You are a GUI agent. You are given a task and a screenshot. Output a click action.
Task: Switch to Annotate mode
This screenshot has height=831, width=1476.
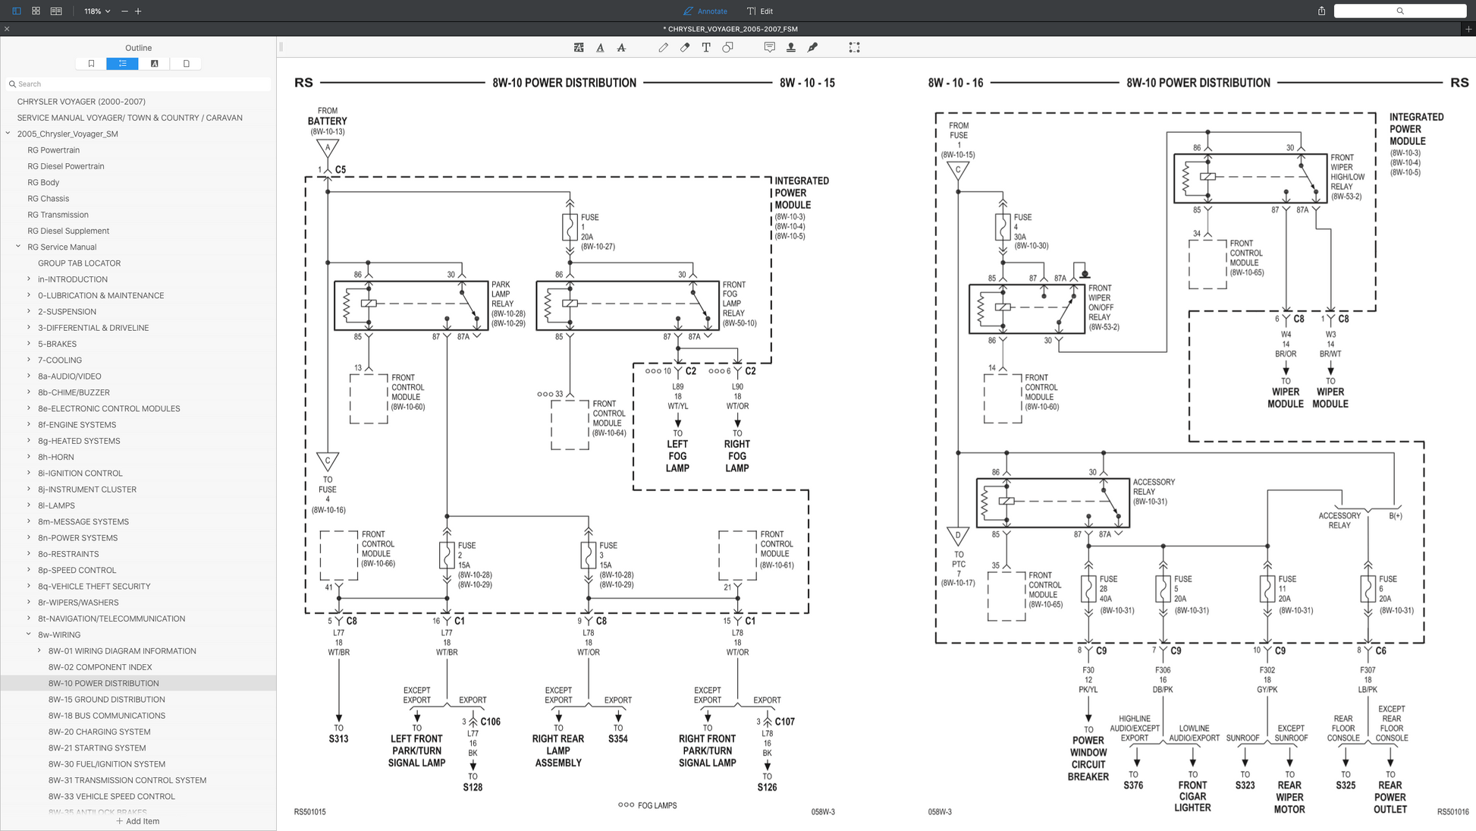coord(705,11)
